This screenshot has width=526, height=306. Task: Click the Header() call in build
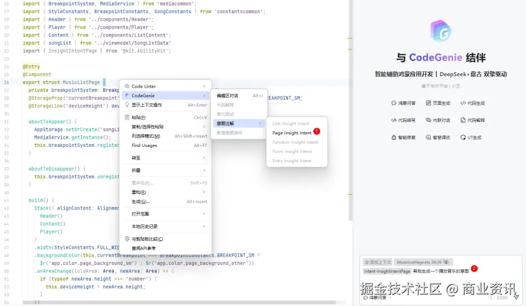(x=51, y=216)
